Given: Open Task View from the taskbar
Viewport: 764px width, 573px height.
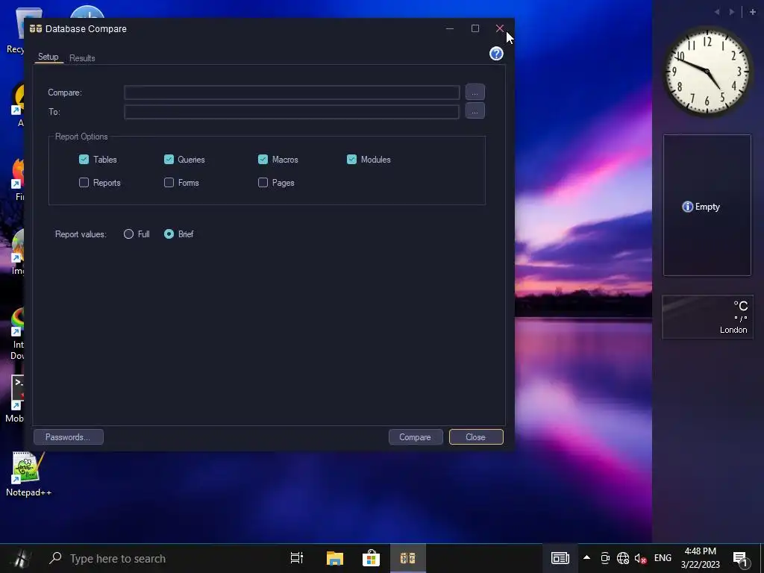Looking at the screenshot, I should pos(297,558).
